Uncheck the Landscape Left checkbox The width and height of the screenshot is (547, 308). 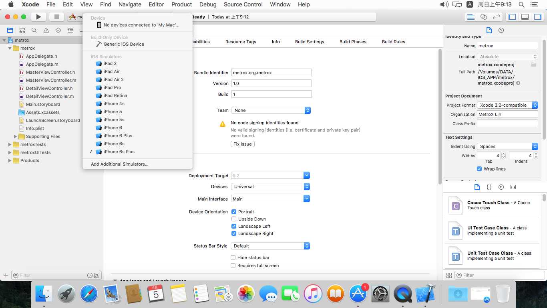[x=234, y=226]
